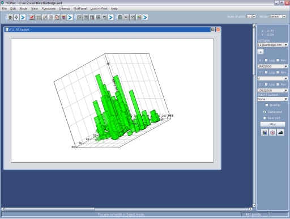
Task: Open the PlotPanel menu
Action: click(80, 9)
